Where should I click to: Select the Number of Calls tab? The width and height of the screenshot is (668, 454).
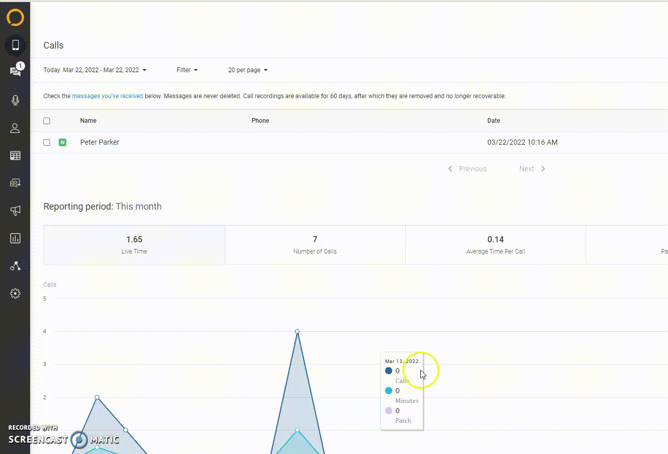pyautogui.click(x=315, y=245)
